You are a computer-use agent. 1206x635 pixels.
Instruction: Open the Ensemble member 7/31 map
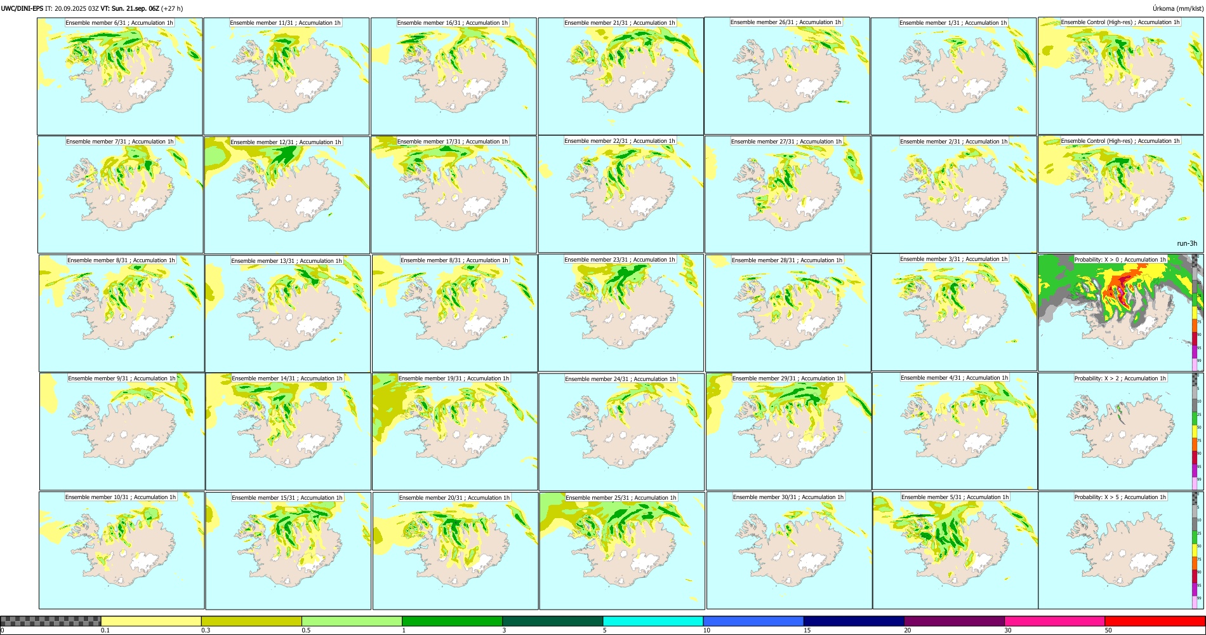[x=121, y=194]
